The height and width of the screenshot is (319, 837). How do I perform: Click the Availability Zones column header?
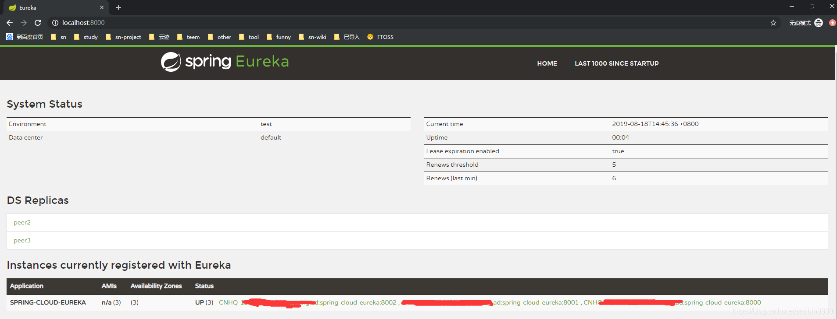(156, 286)
